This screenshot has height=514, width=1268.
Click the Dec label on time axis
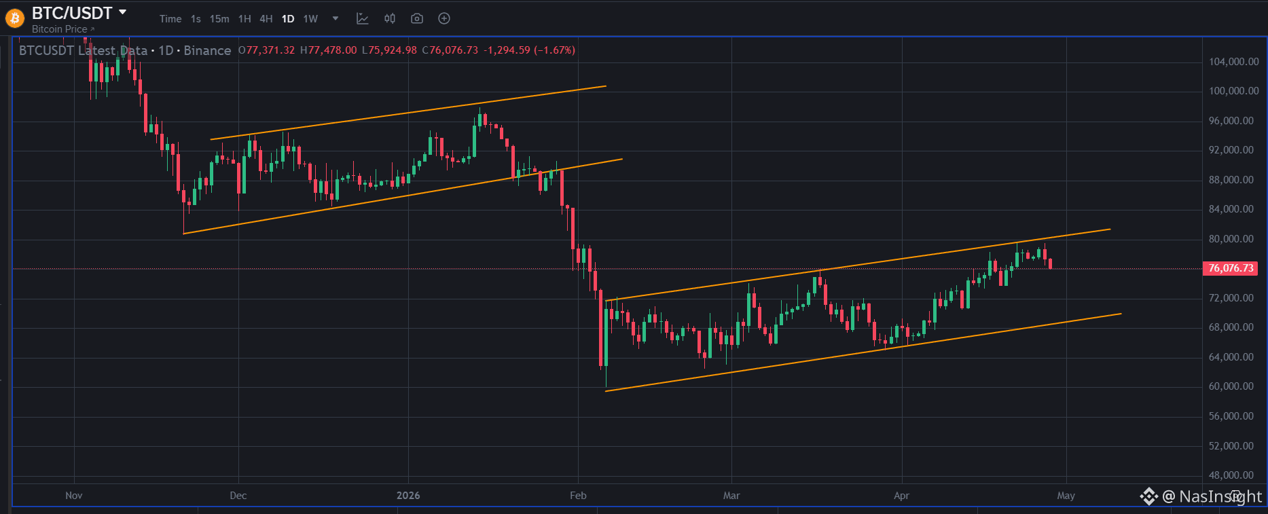click(x=238, y=496)
